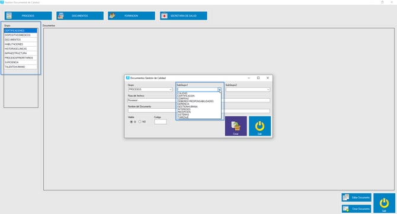This screenshot has width=397, height=214.
Task: Click the Salir power button in the dialog
Action: point(260,126)
